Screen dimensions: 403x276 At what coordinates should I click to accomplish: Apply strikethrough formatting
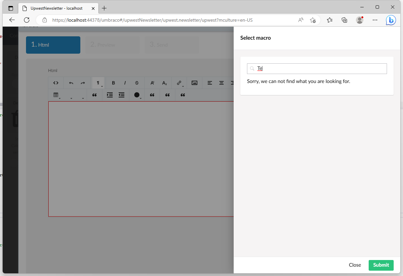[x=137, y=83]
